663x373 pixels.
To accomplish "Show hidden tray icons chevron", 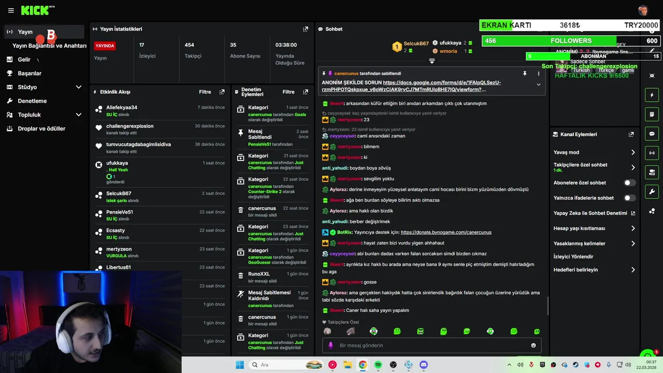I will coord(509,365).
